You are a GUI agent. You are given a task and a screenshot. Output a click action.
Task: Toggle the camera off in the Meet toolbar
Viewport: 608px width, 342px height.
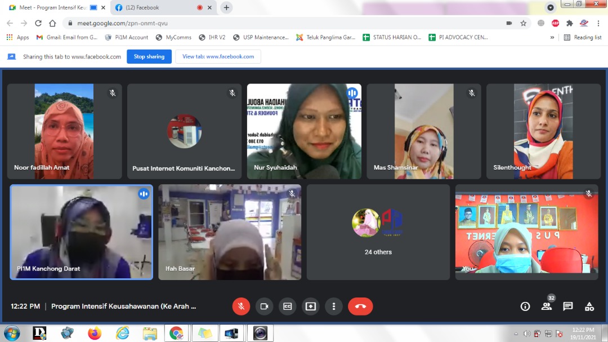(263, 307)
